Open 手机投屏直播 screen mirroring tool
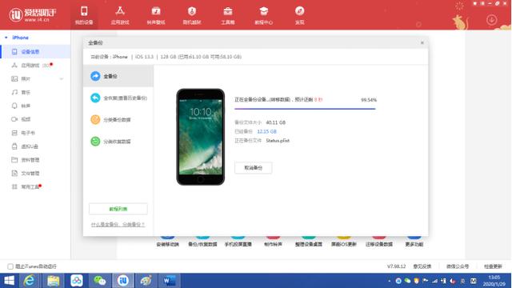512x288 pixels. click(238, 242)
